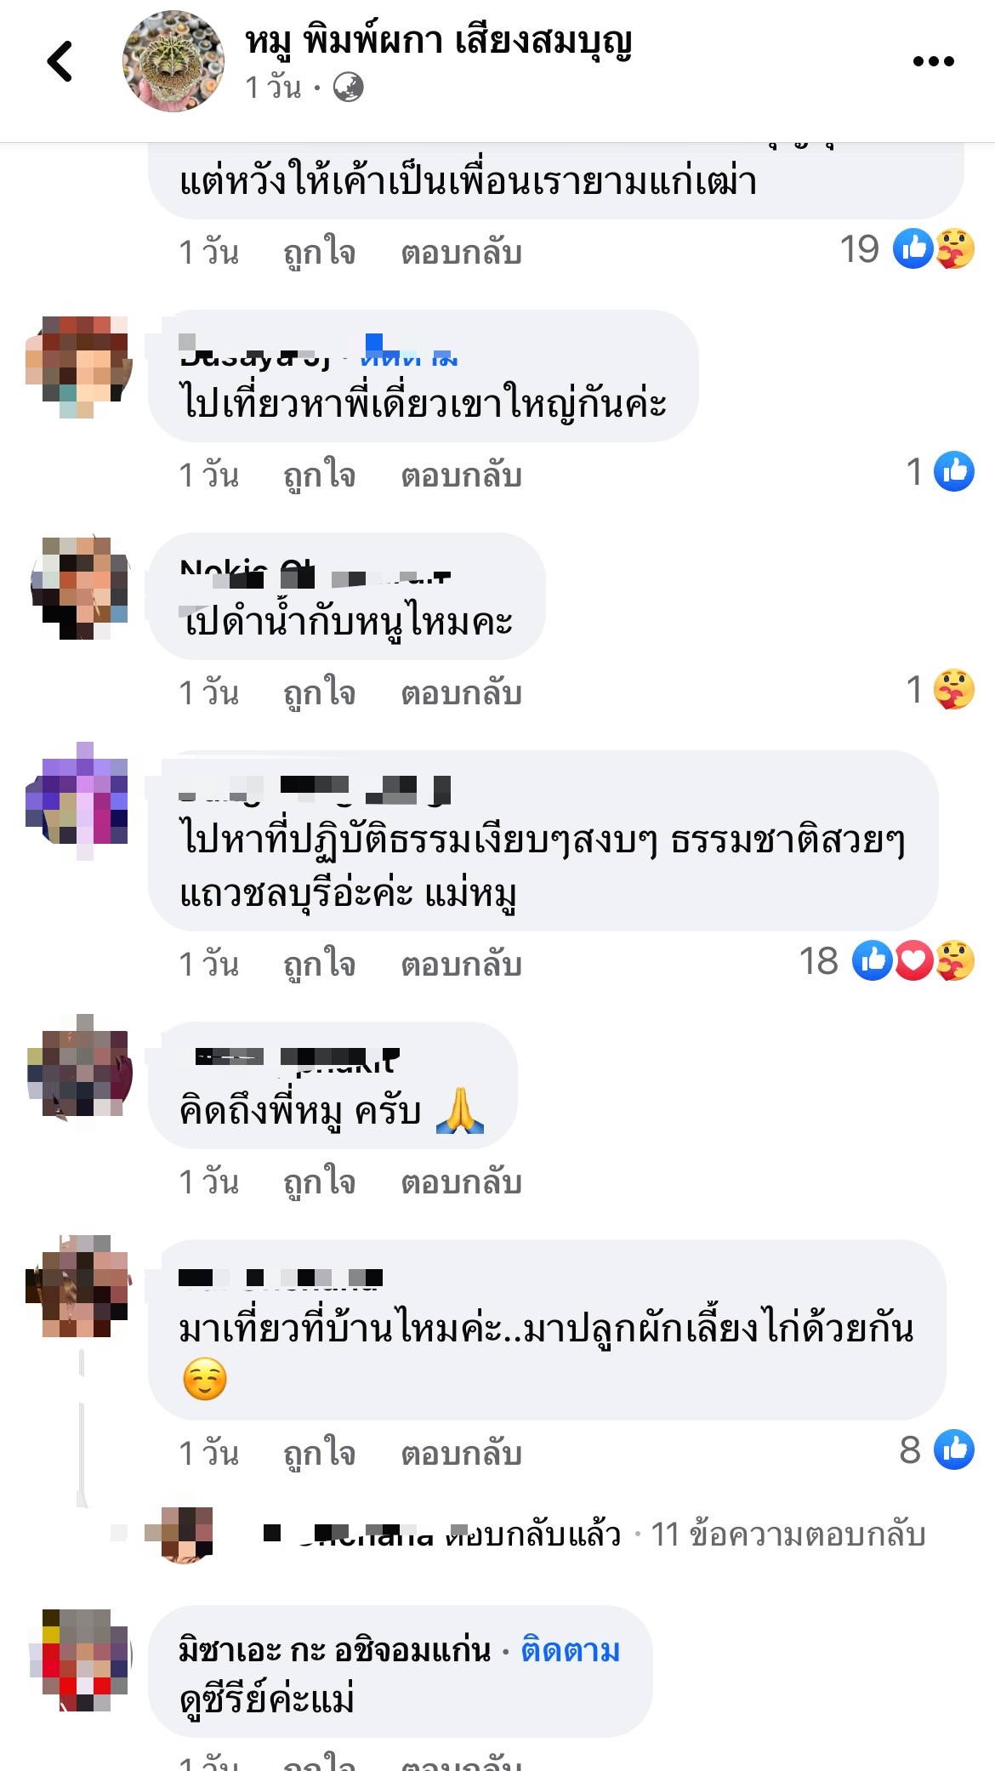Tap the like reaction on เขาใหญ่ comment
Screen dimensions: 995x1771
pos(954,471)
